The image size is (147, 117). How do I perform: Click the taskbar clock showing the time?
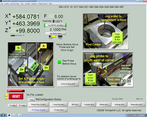(141, 115)
